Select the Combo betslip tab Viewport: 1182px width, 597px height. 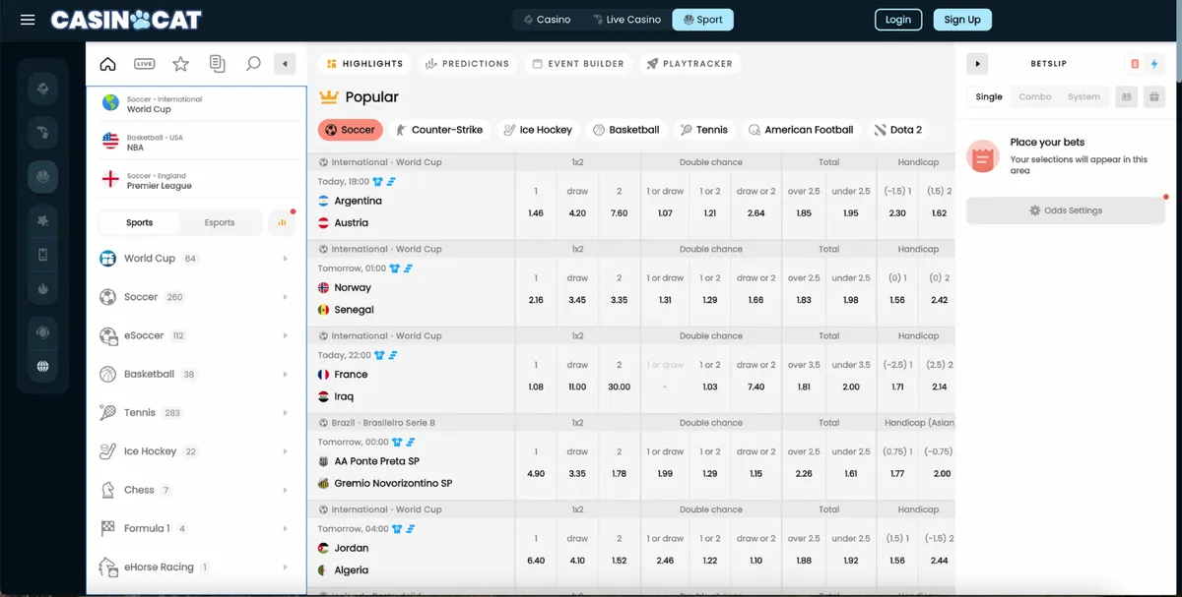click(1035, 96)
